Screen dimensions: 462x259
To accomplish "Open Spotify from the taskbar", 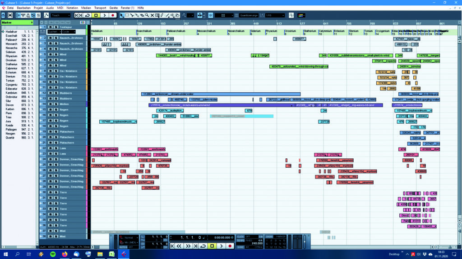I will (x=53, y=254).
